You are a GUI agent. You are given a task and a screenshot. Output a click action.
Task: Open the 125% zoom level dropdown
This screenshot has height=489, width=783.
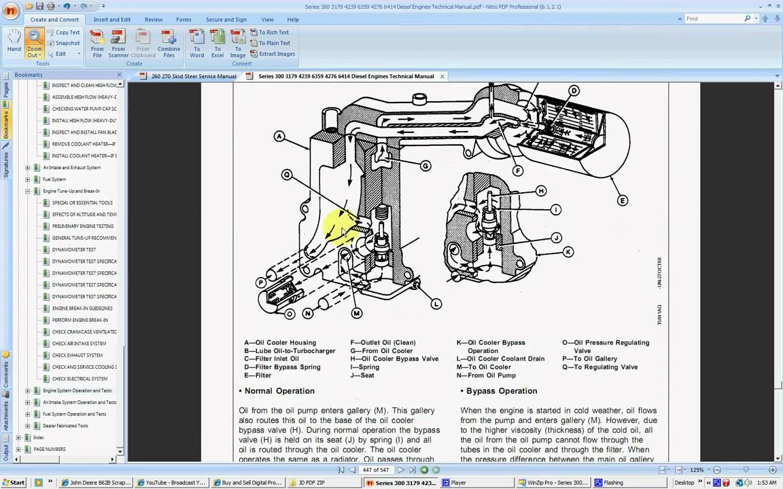click(708, 470)
